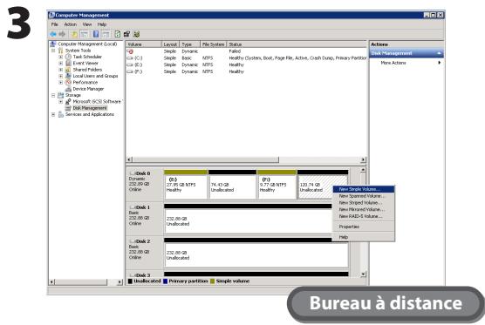The image size is (485, 325).
Task: Expand the Services and Applications node
Action: point(53,115)
